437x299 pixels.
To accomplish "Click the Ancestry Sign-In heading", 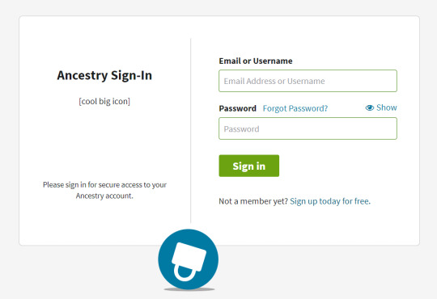I will click(104, 75).
